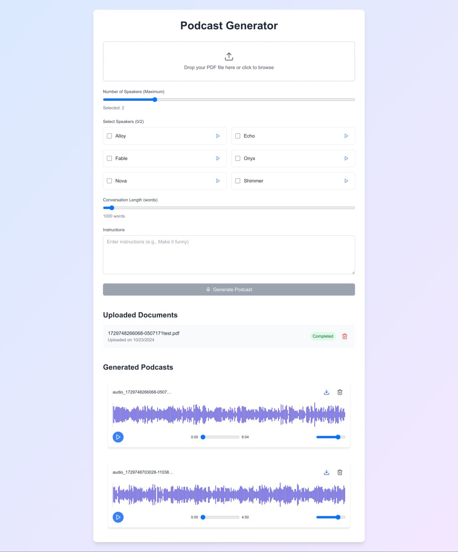This screenshot has width=458, height=552.
Task: Check the Alloy speaker checkbox
Action: click(x=109, y=136)
